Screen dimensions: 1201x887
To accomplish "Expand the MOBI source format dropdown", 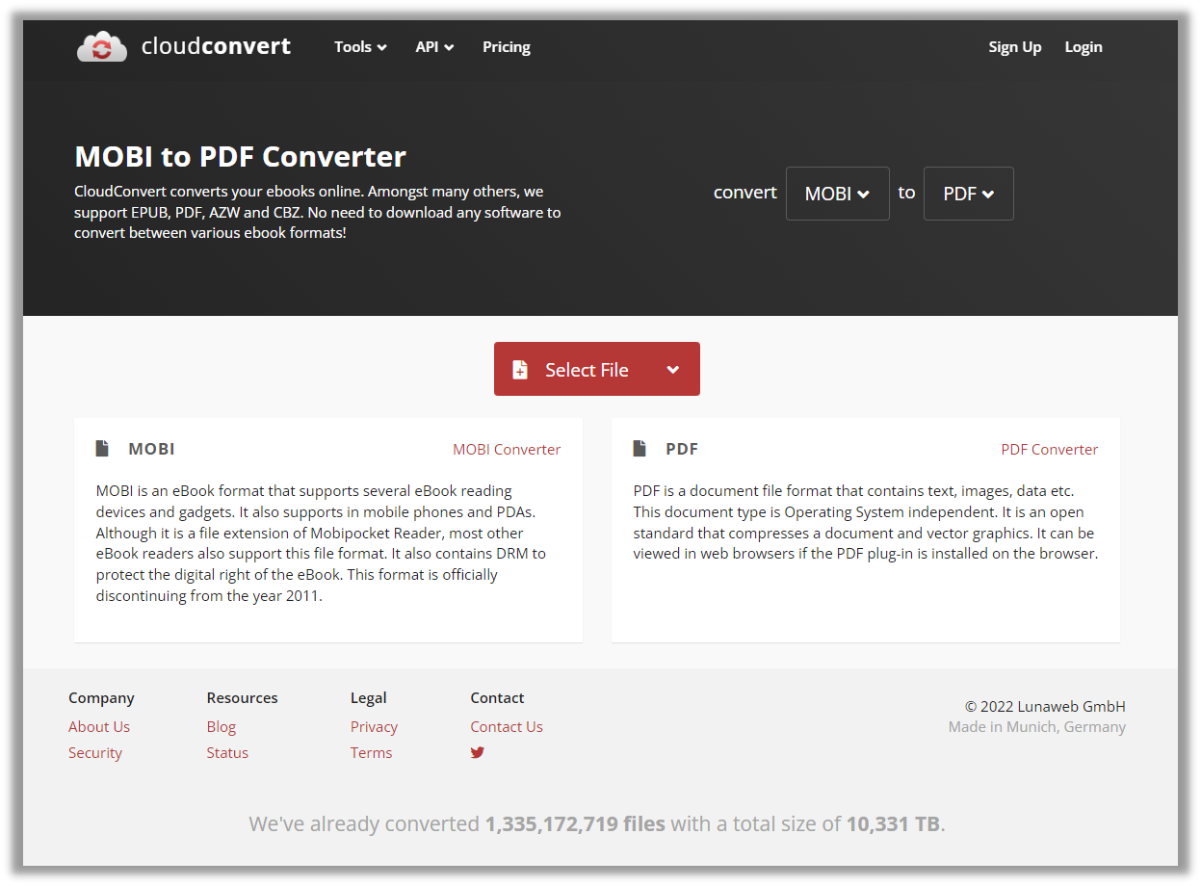I will point(838,194).
